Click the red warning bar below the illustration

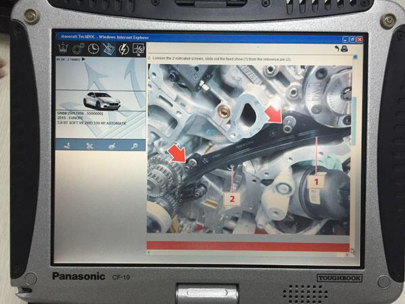click(248, 246)
